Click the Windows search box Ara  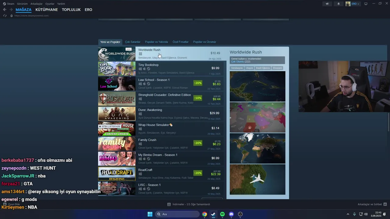pos(177,214)
